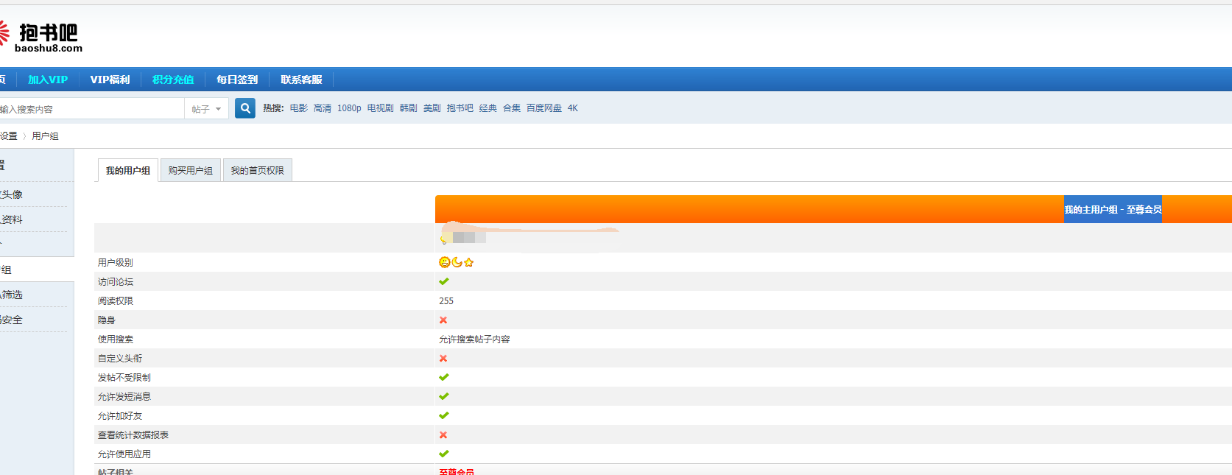
Task: Click the moon user level icon
Action: click(457, 262)
